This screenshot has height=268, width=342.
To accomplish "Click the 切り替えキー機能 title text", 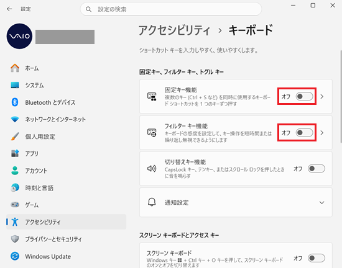I will [x=185, y=162].
